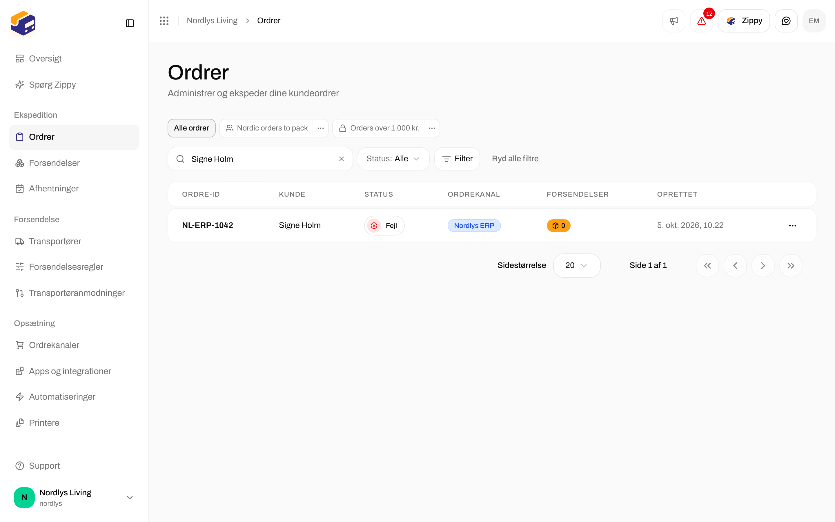Open the Support link
835x522 pixels.
74,466
